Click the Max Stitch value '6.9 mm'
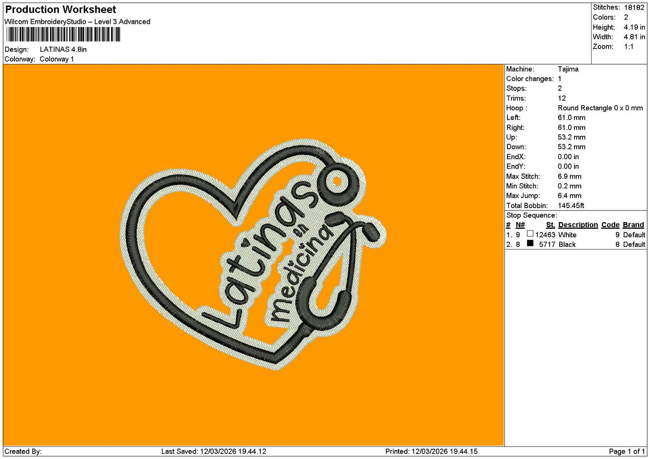The height and width of the screenshot is (459, 650). click(x=569, y=177)
